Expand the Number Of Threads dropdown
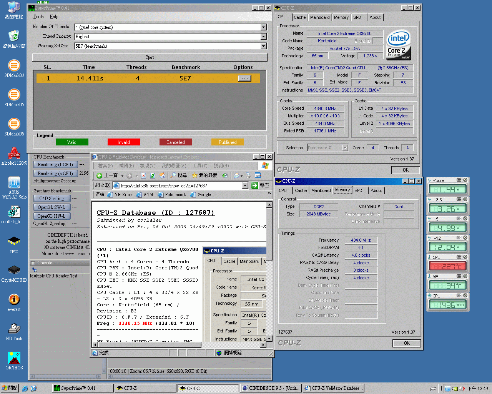The height and width of the screenshot is (394, 492). tap(263, 27)
